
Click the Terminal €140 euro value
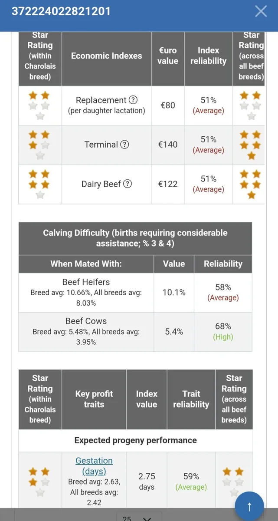point(167,145)
